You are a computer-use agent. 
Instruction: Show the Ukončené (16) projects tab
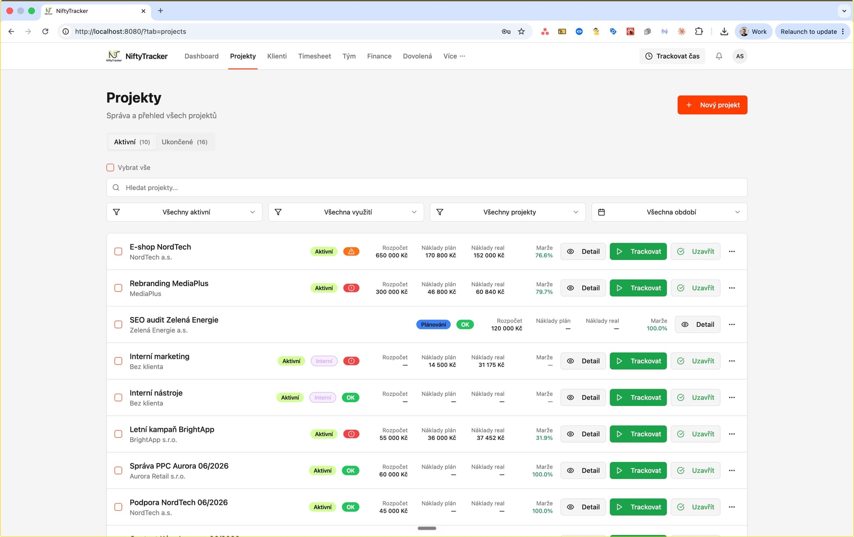(184, 142)
